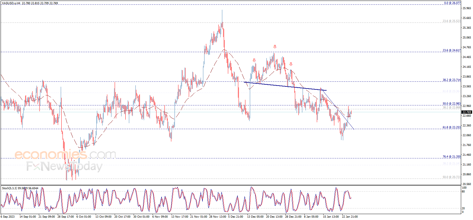473x220 pixels.
Task: Click the 22.360 price axis value
Action: [466, 126]
